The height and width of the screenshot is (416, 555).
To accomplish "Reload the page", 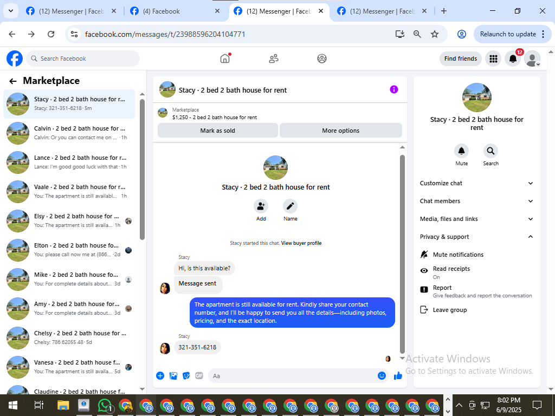I will pos(51,34).
